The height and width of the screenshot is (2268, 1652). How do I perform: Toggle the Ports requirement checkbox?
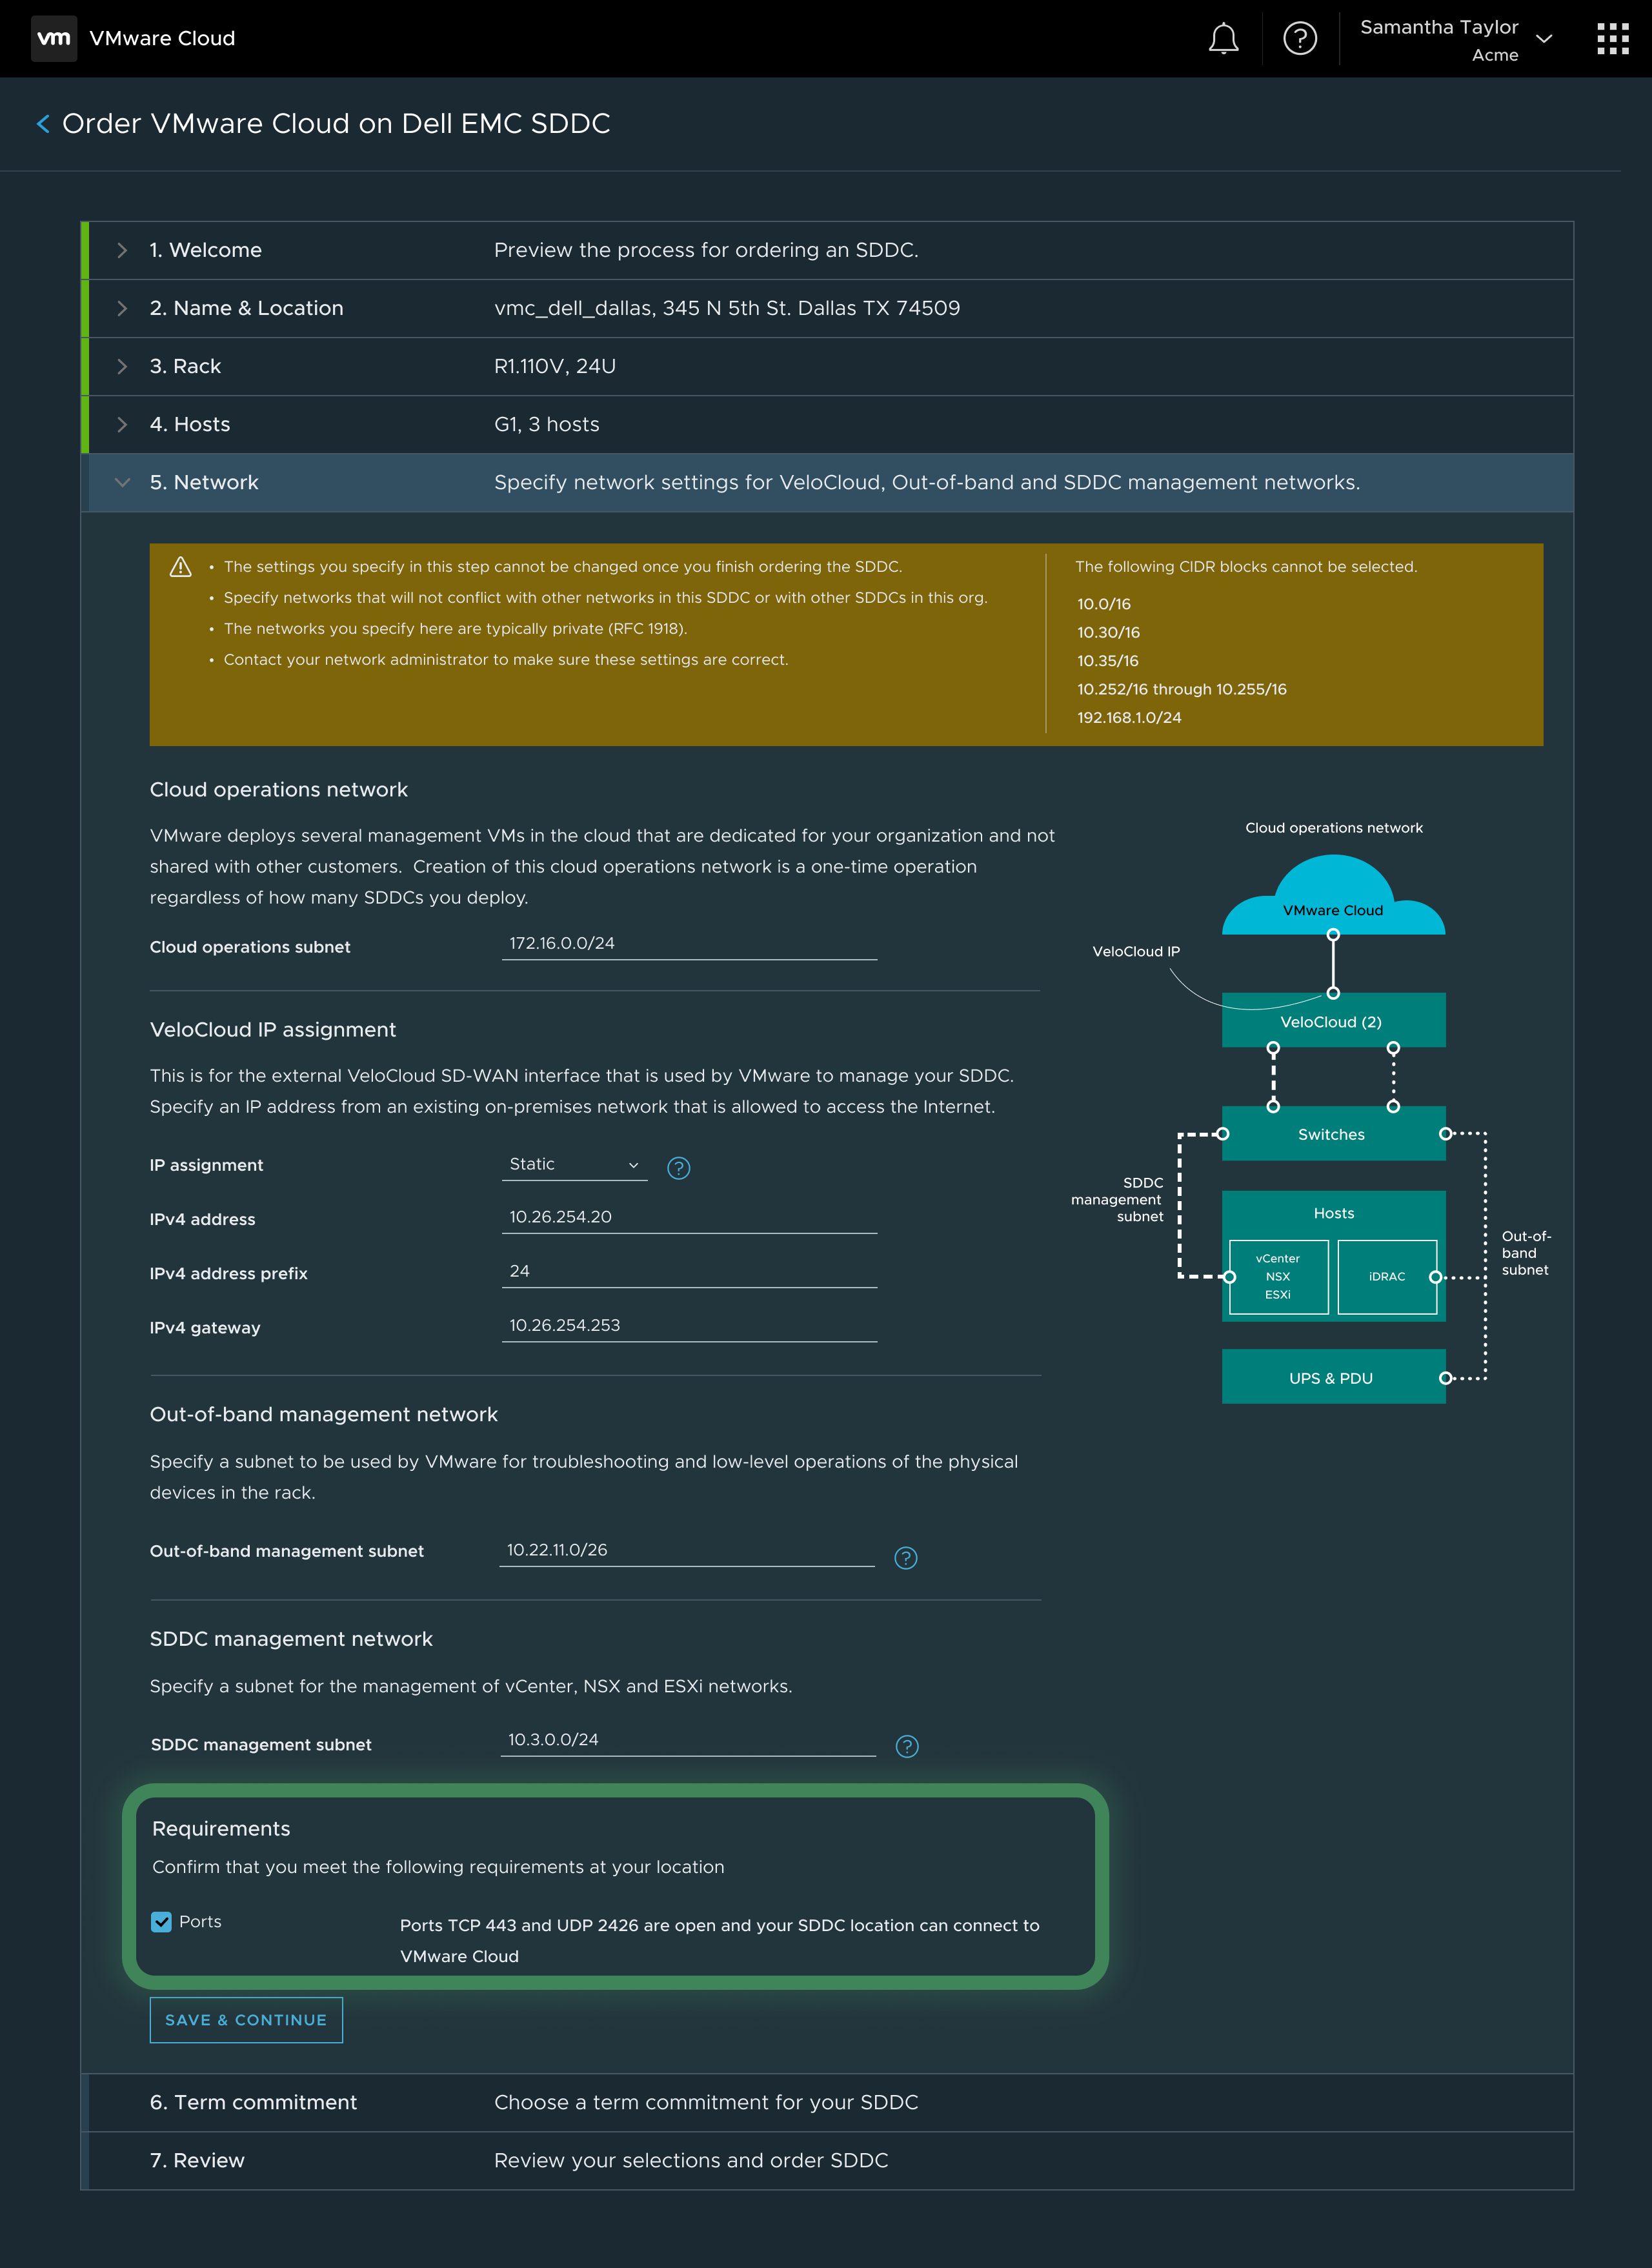click(x=161, y=1921)
